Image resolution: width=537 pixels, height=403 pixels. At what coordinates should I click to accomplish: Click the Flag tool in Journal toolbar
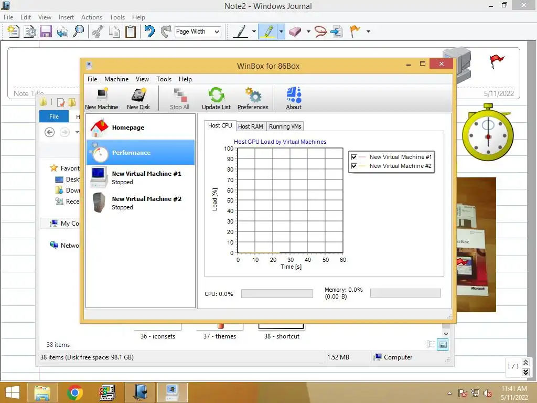pos(355,31)
